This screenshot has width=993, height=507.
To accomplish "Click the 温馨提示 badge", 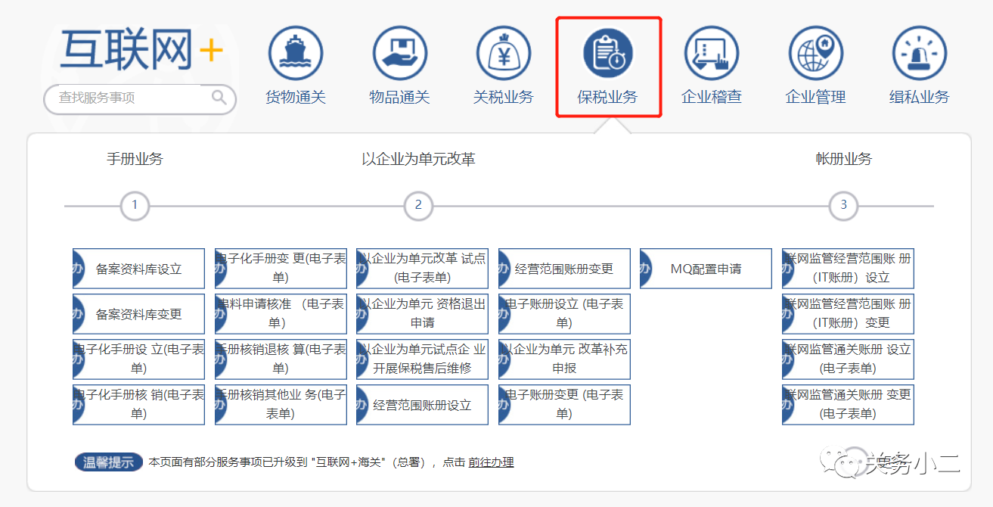I will [109, 462].
